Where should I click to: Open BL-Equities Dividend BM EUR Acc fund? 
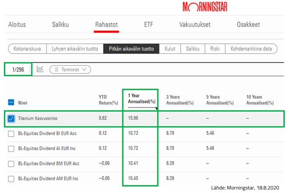(49, 163)
